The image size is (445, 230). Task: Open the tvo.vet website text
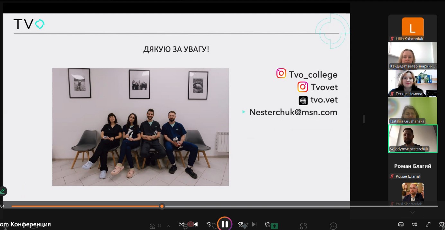click(324, 100)
